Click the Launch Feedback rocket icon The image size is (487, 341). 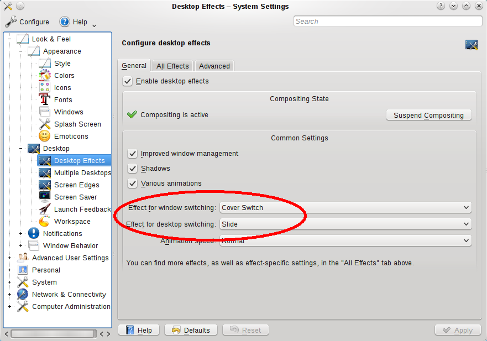pyautogui.click(x=45, y=209)
